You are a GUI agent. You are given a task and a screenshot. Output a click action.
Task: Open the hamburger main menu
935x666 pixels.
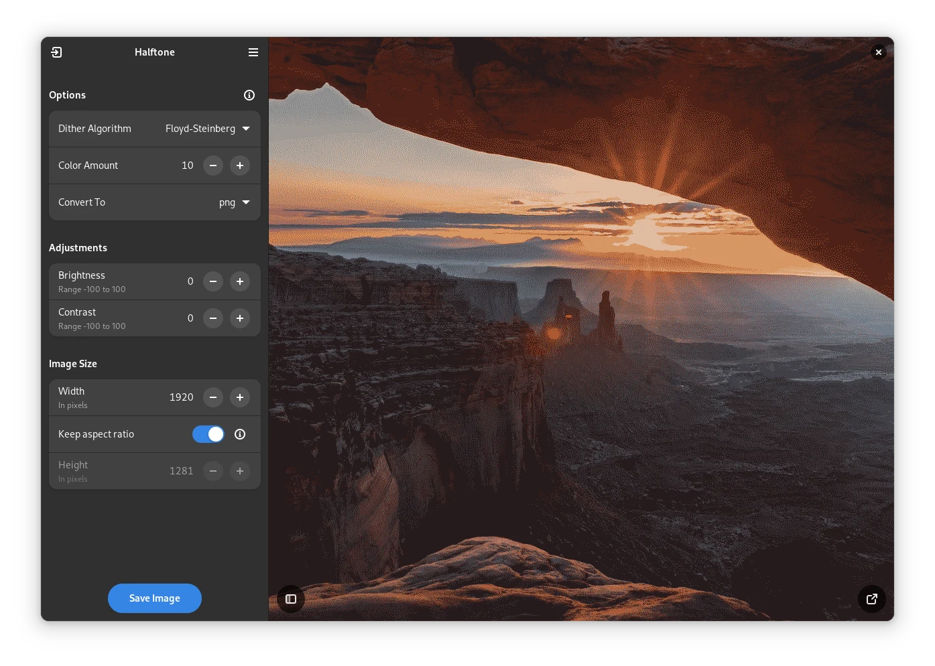[x=253, y=52]
